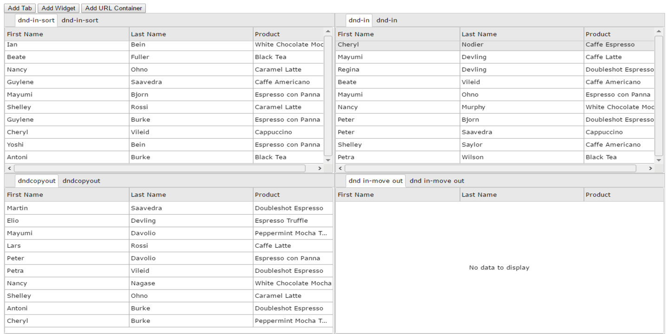Select Black Tea in Petra Wilson's row
This screenshot has width=669, height=334.
tap(619, 157)
